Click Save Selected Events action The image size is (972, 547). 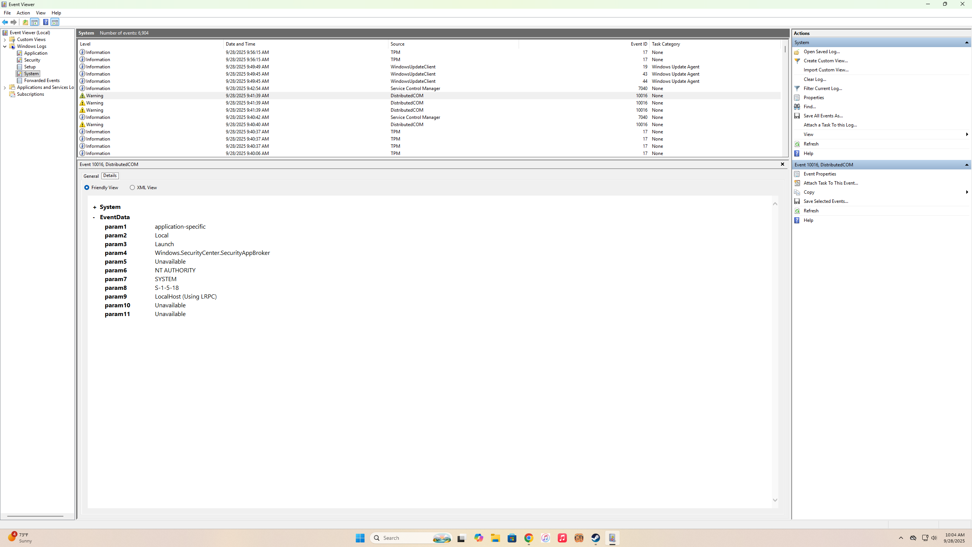point(826,201)
